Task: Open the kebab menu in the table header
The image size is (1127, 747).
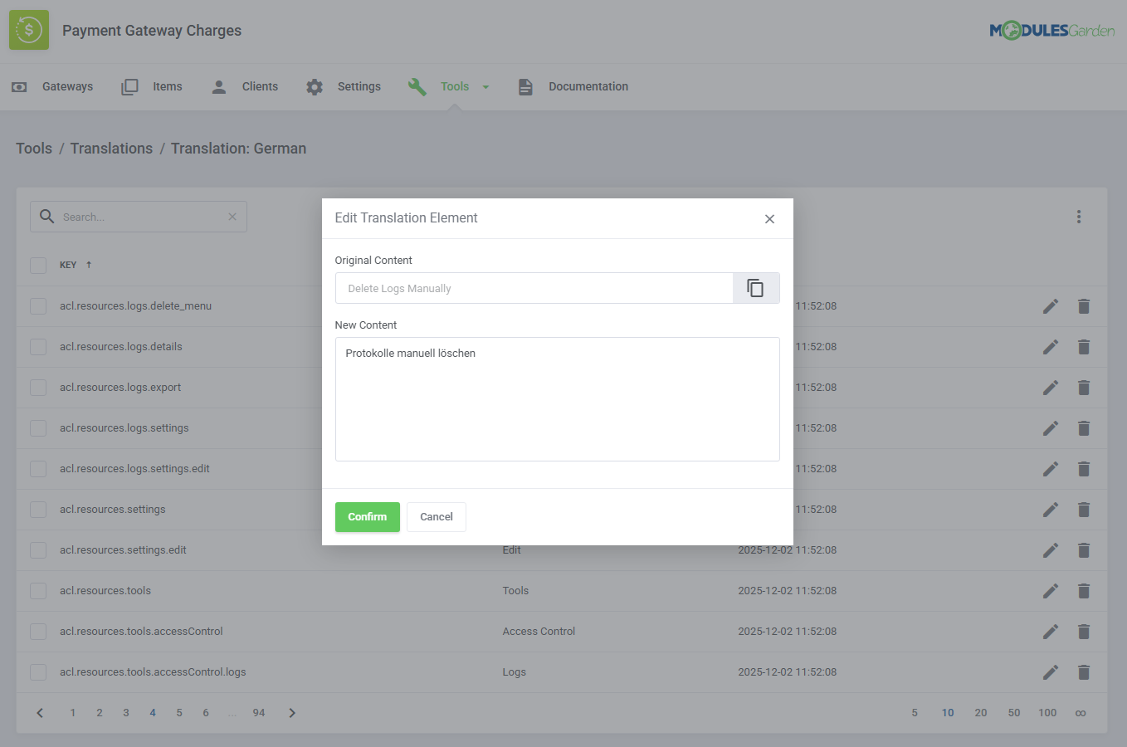Action: pyautogui.click(x=1079, y=217)
